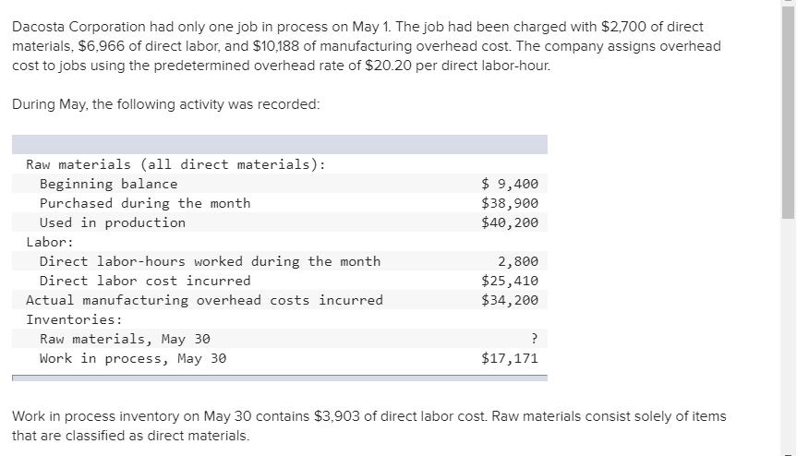Click the $17,171 work in process value
The width and height of the screenshot is (809, 456).
click(510, 358)
